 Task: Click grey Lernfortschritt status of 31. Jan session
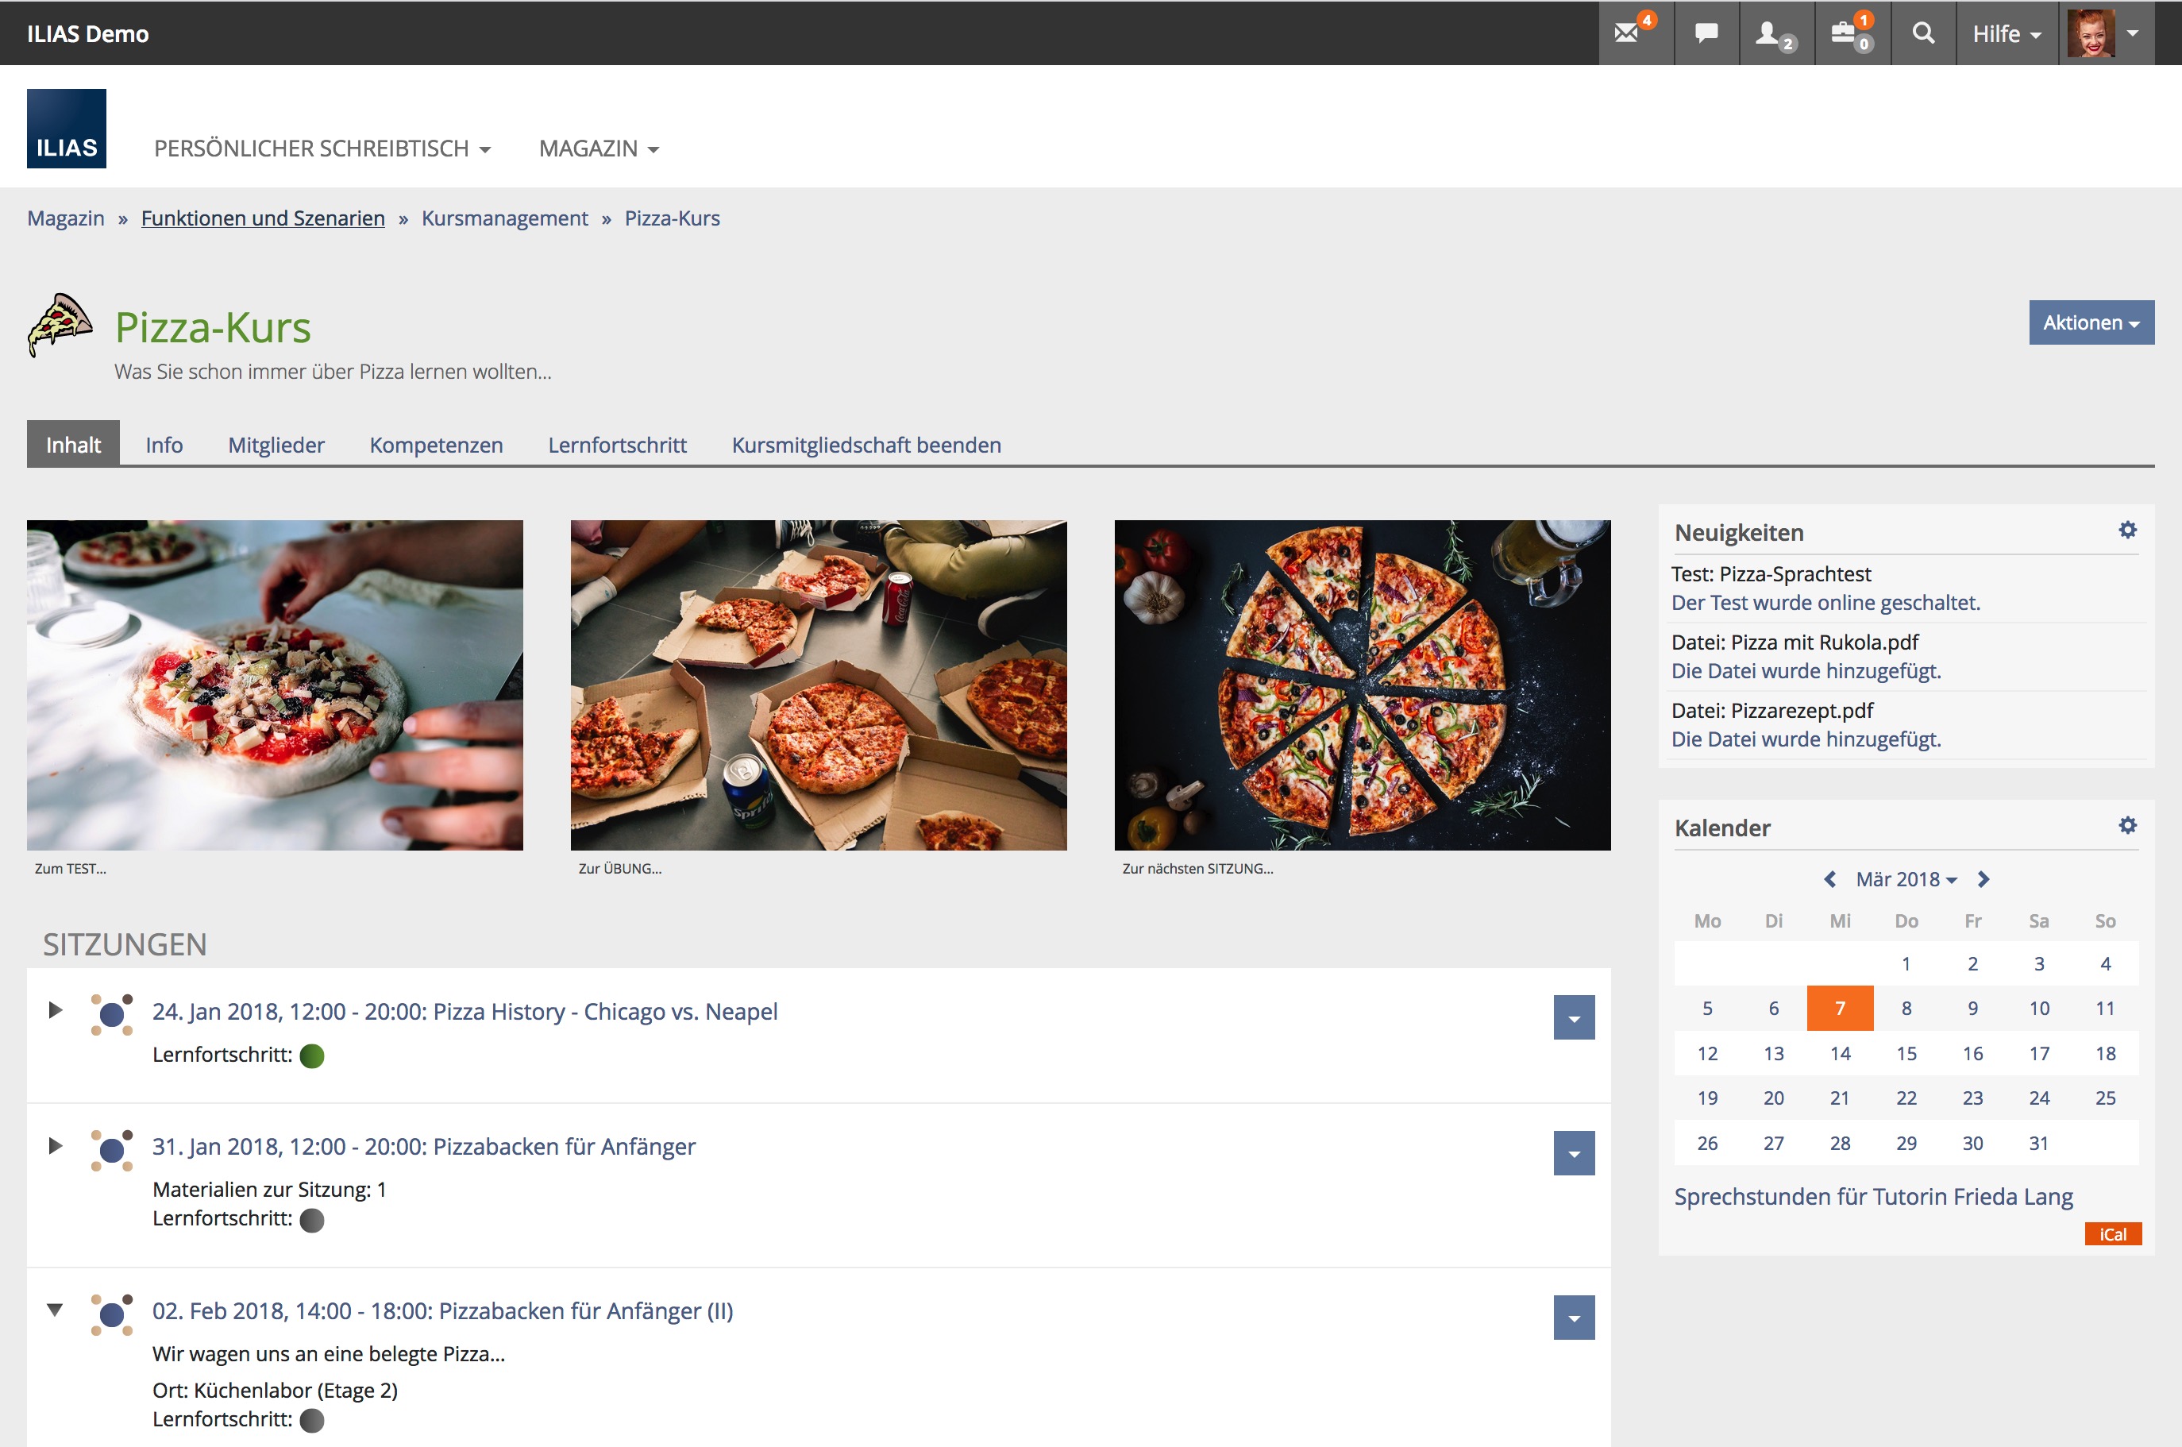coord(312,1219)
